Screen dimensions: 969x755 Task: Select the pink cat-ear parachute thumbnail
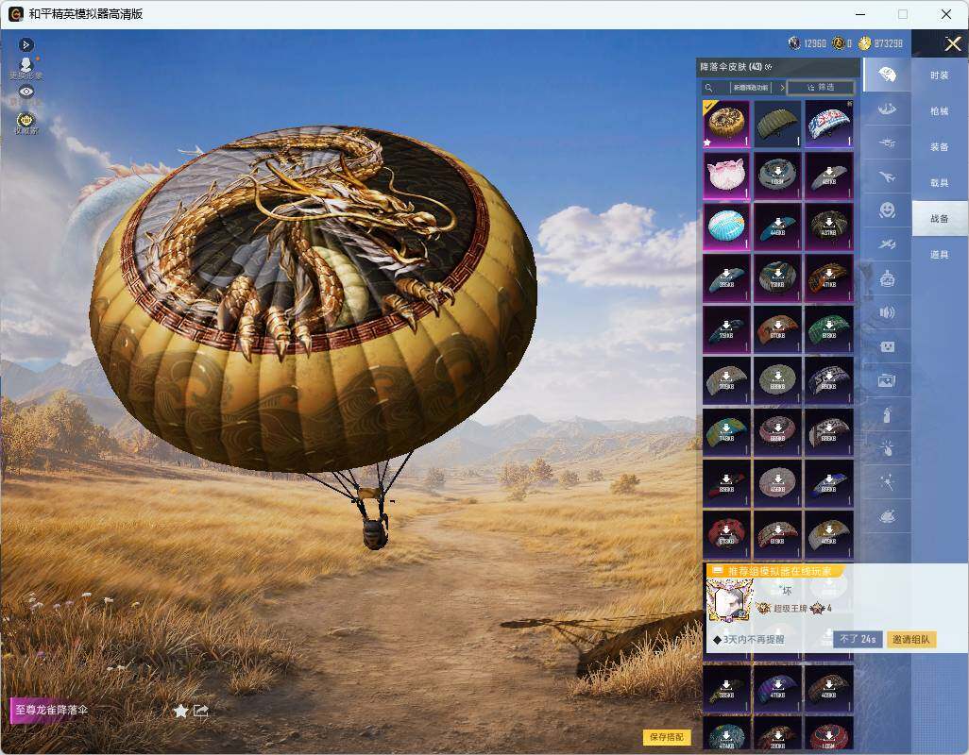727,176
